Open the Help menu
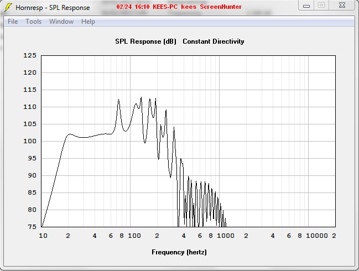 88,22
